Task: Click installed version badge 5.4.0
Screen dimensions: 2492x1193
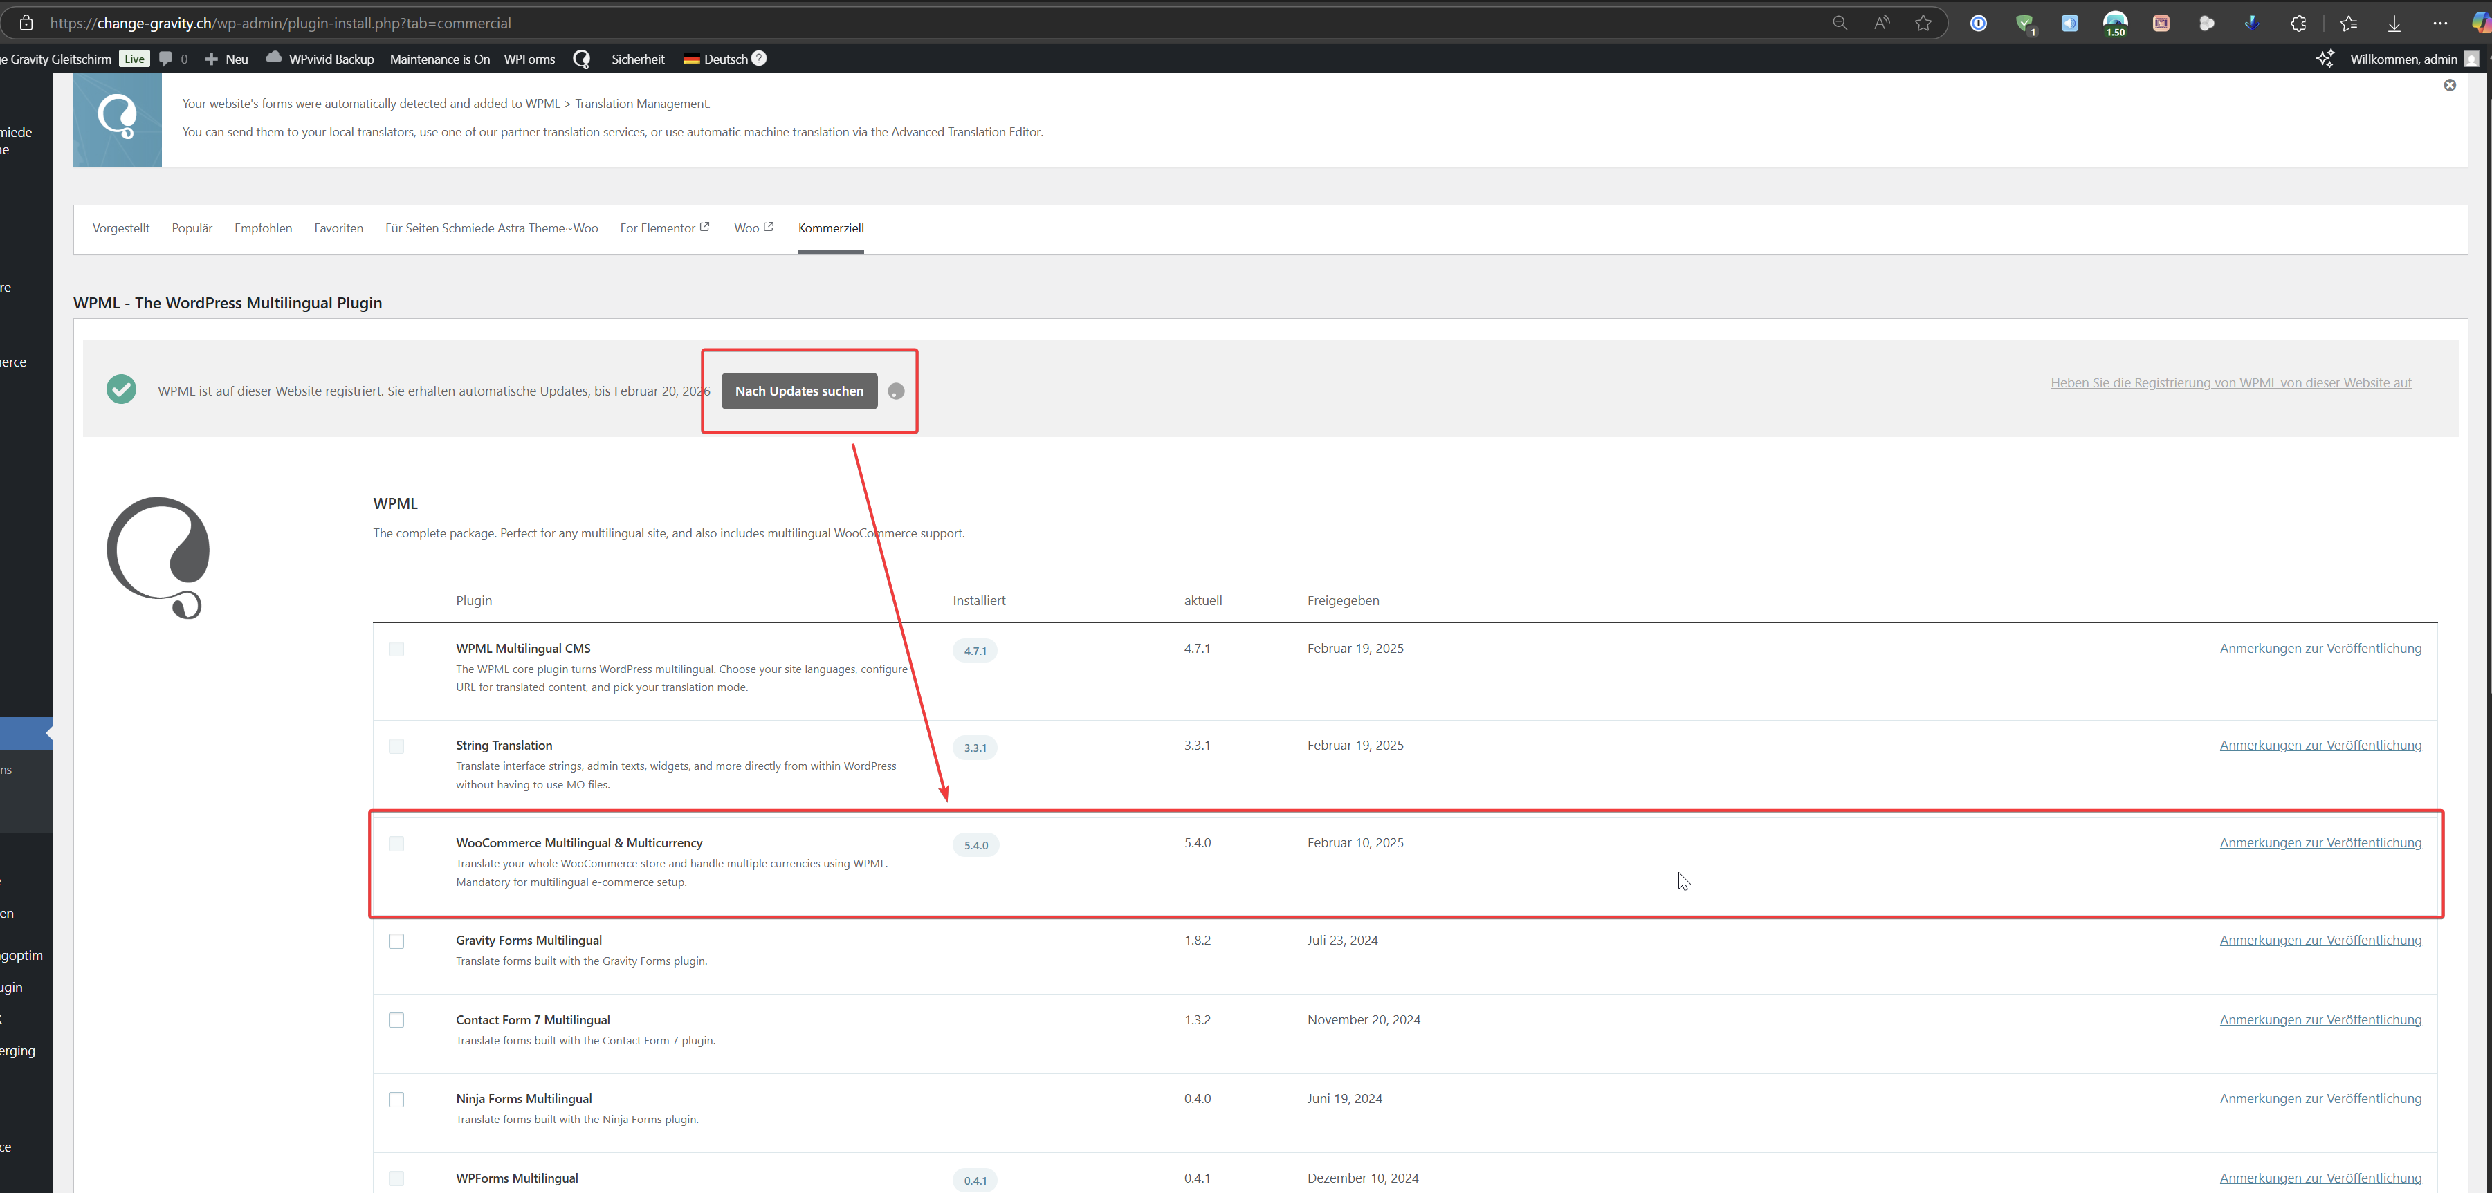Action: coord(976,845)
